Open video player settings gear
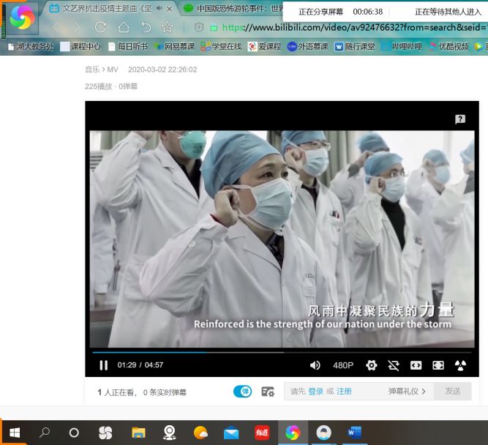 371,365
